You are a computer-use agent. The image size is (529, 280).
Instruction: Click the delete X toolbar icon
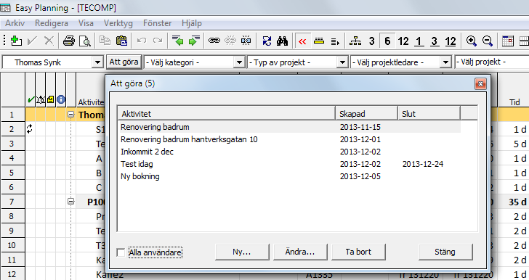pos(49,41)
